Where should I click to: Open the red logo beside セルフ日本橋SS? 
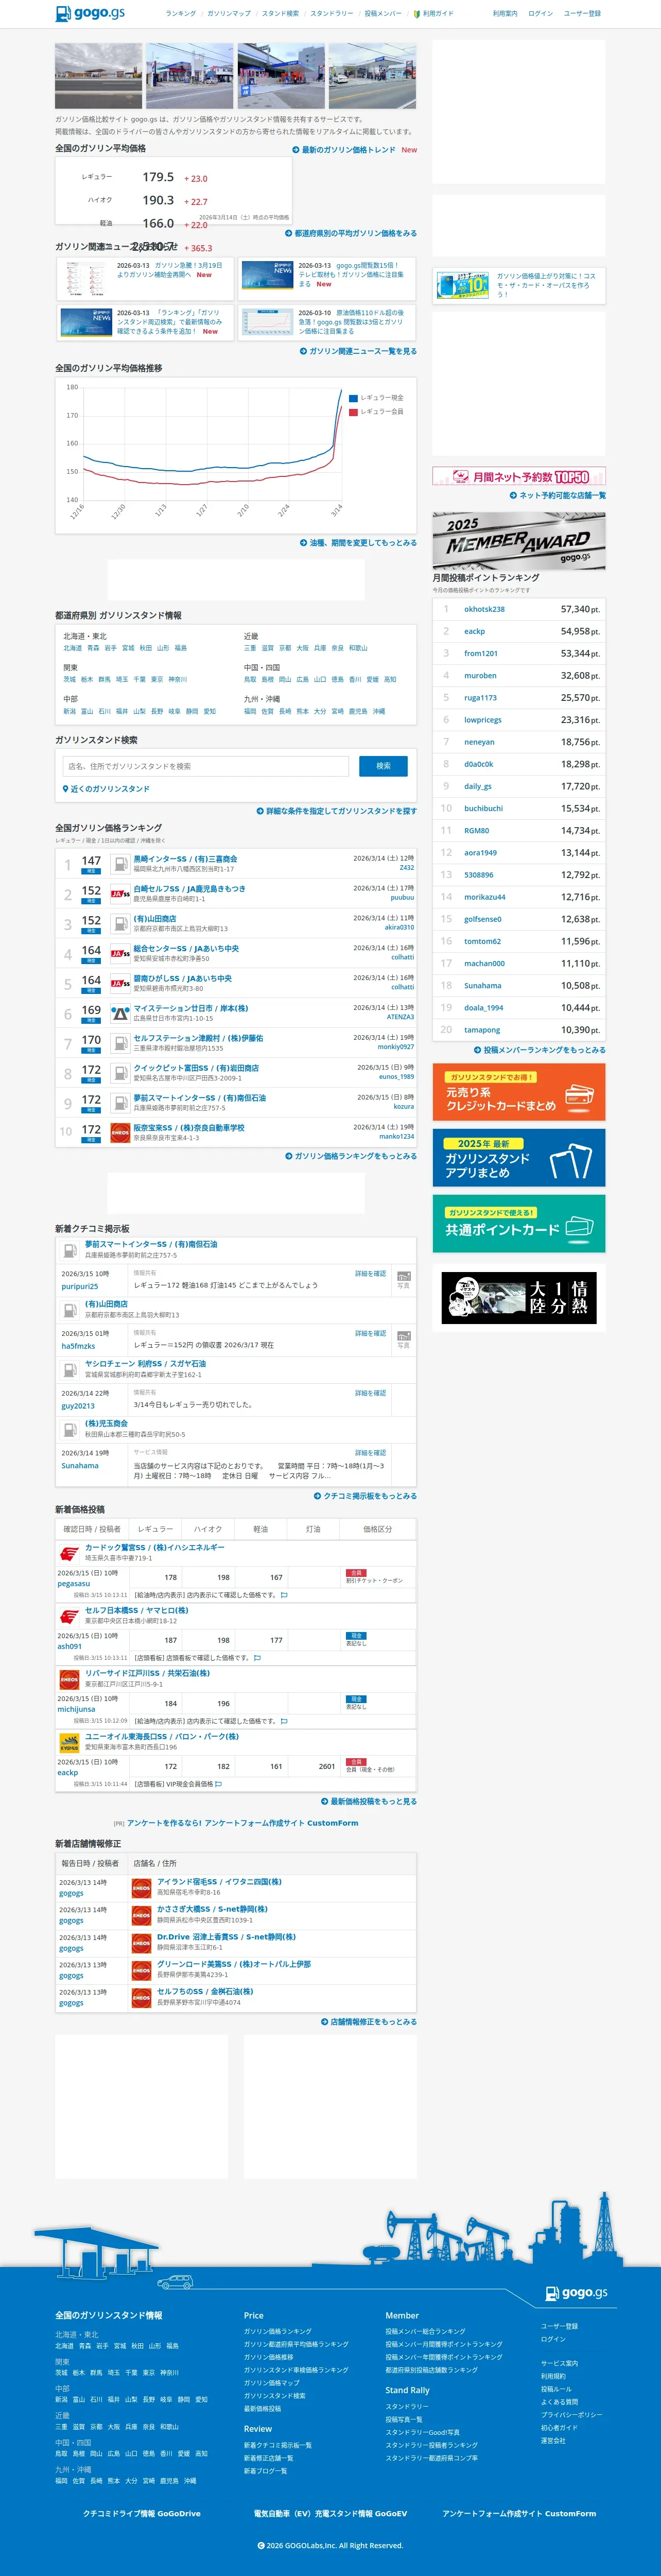point(69,1616)
